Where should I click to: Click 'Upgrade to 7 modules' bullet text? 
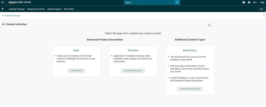(x=133, y=59)
